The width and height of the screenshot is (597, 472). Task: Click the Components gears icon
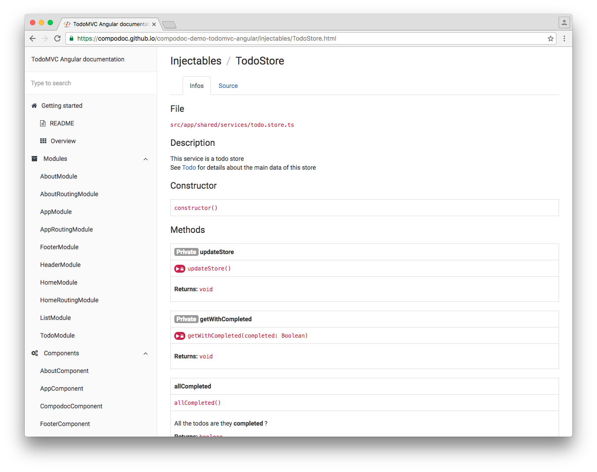[34, 353]
